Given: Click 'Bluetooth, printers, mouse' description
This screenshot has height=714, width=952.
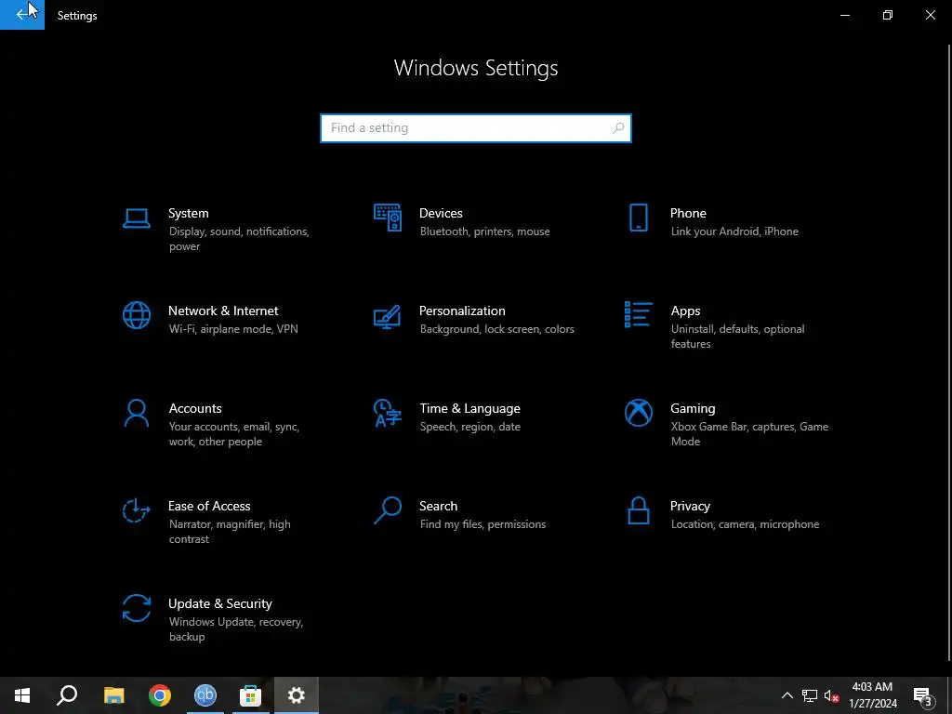Looking at the screenshot, I should point(484,231).
